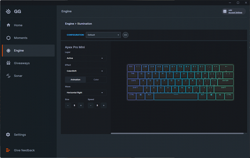Select the M key on keyboard preview
Screen dimensions: 250x158
tap(189, 89)
